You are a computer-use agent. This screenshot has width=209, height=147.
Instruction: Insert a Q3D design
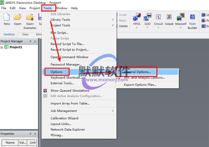[148, 18]
